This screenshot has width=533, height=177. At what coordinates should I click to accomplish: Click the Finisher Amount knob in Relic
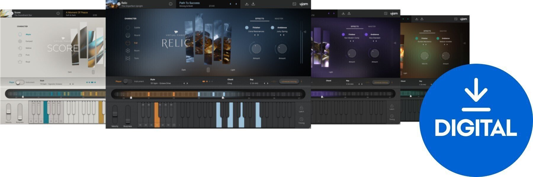pos(256,49)
